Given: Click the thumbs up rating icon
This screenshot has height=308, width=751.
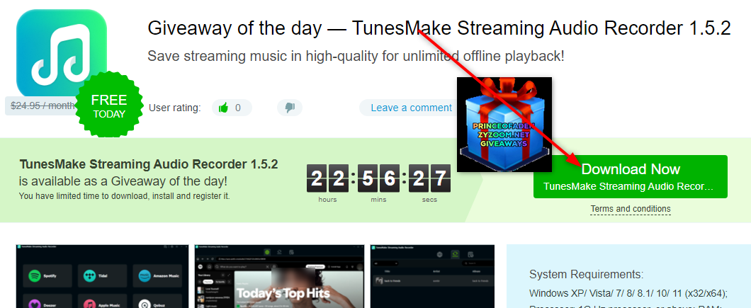Looking at the screenshot, I should pos(223,108).
